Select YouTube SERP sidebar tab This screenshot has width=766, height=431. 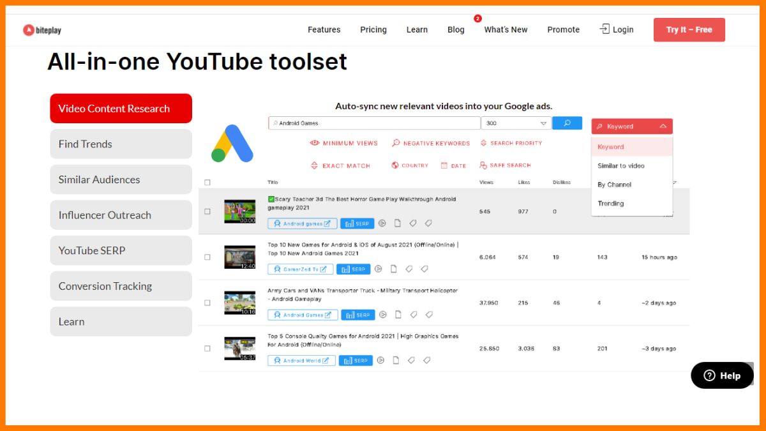pos(121,250)
